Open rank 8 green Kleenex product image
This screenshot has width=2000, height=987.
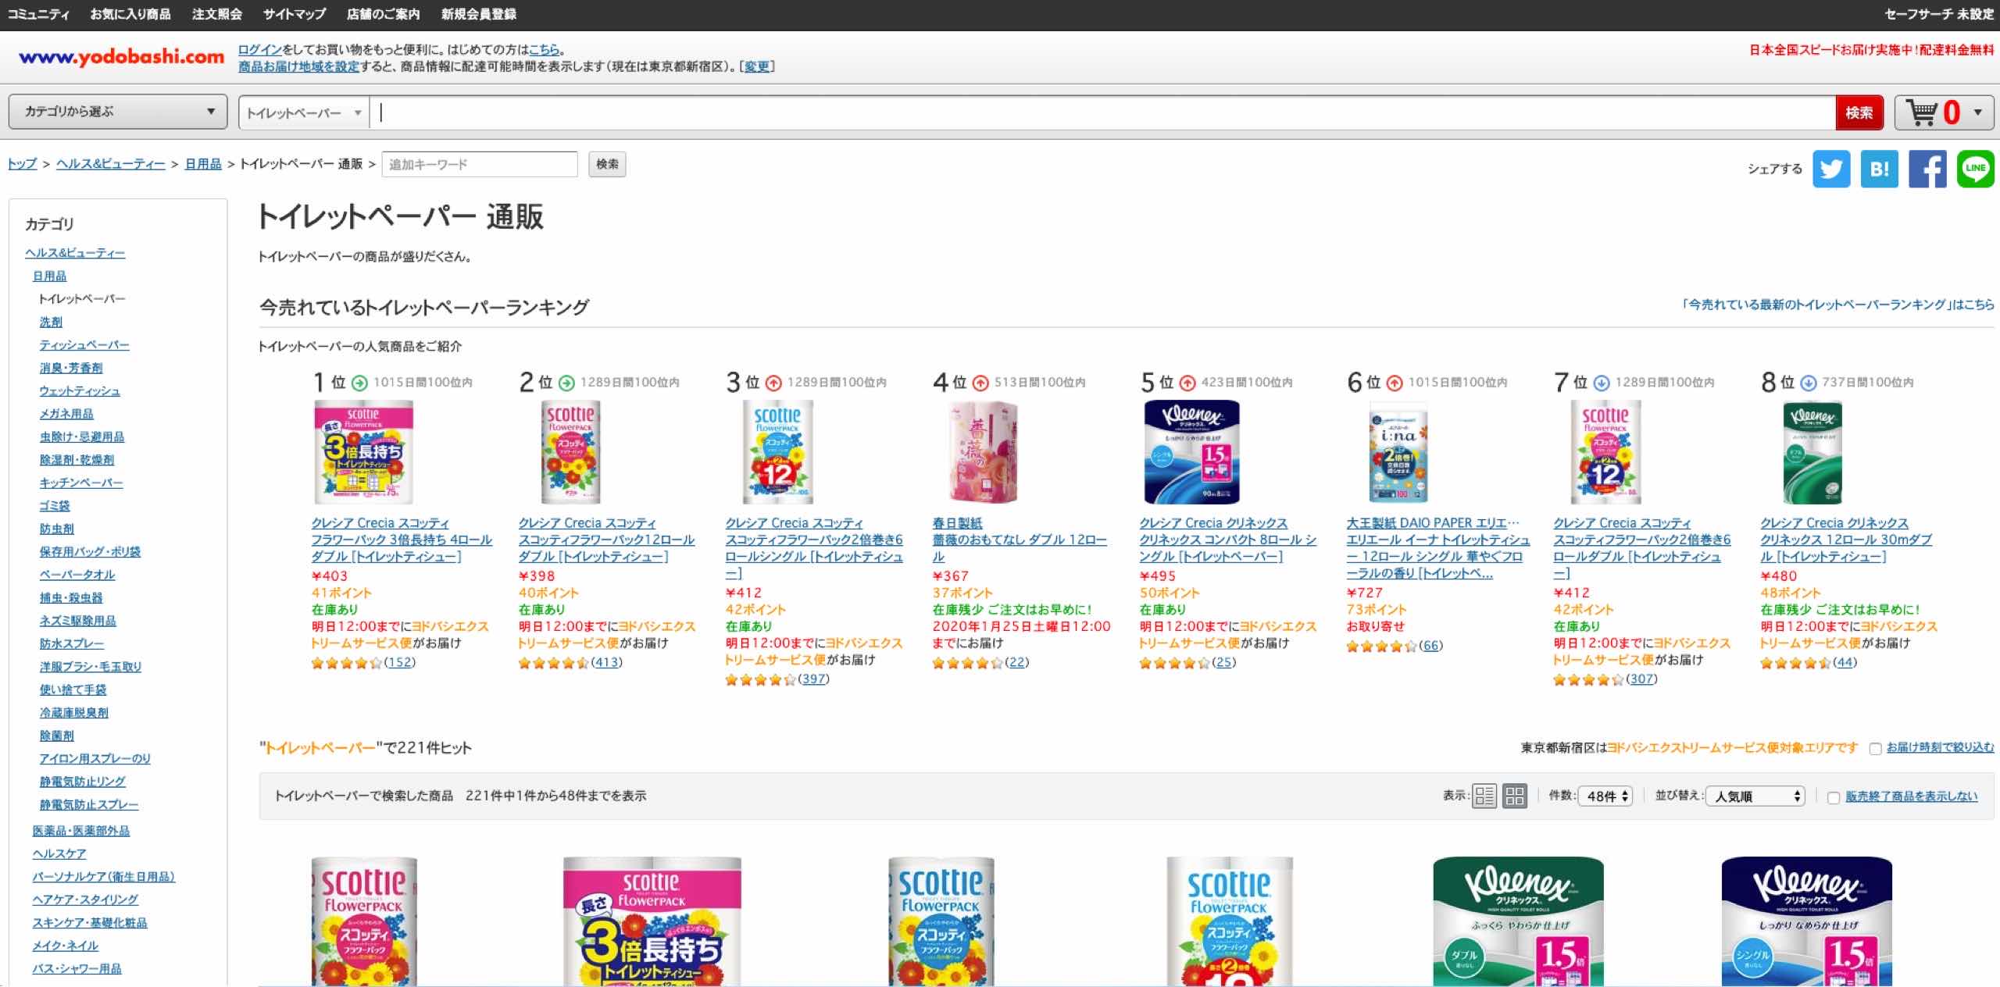[x=1812, y=452]
